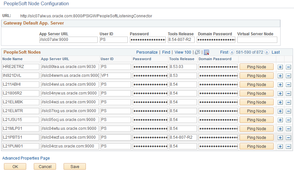Edit User ID field VP1

[x=116, y=76]
